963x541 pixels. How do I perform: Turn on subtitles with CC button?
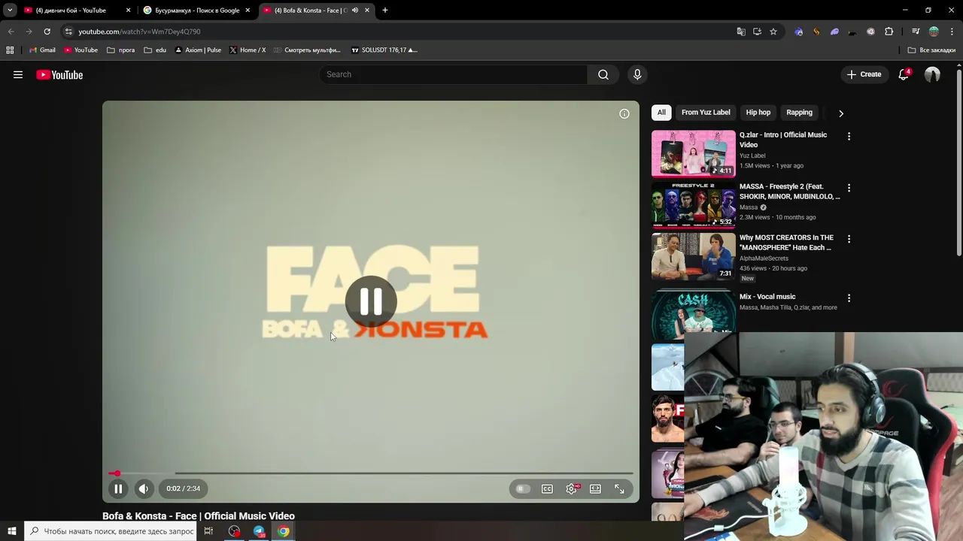548,489
